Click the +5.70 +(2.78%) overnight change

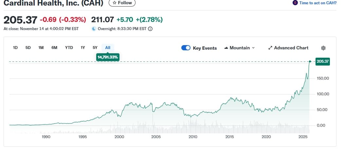(139, 20)
